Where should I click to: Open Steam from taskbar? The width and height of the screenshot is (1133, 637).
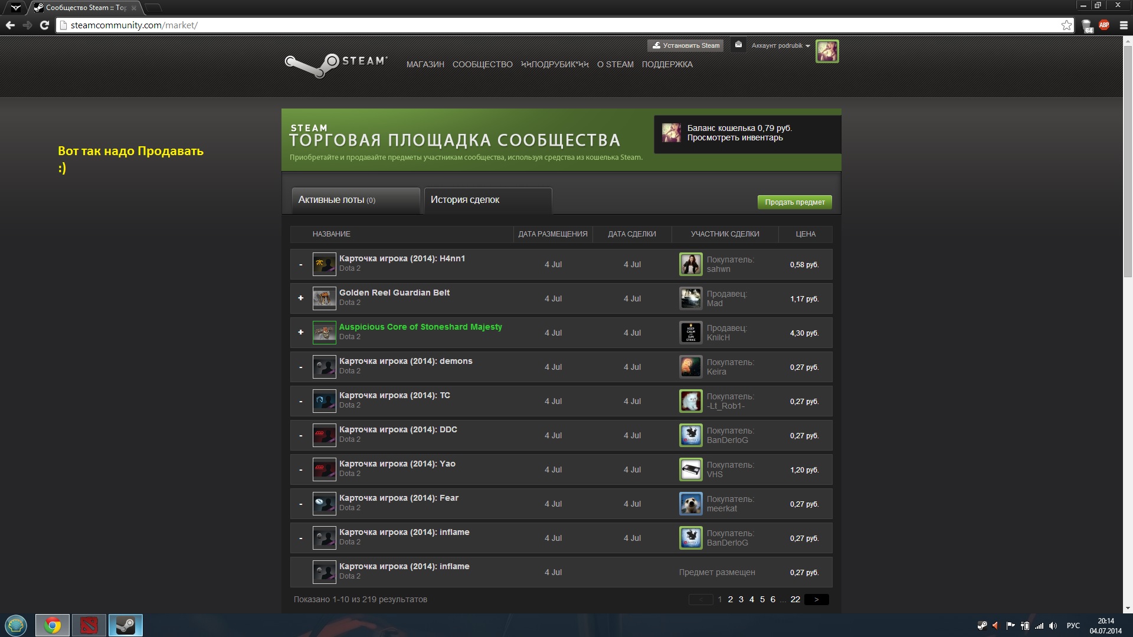(125, 625)
